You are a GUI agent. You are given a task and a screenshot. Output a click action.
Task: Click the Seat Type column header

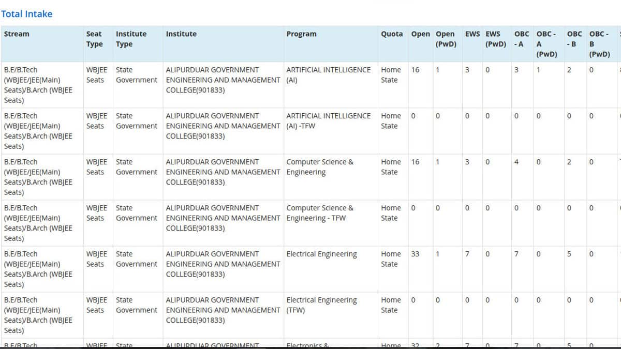(94, 39)
